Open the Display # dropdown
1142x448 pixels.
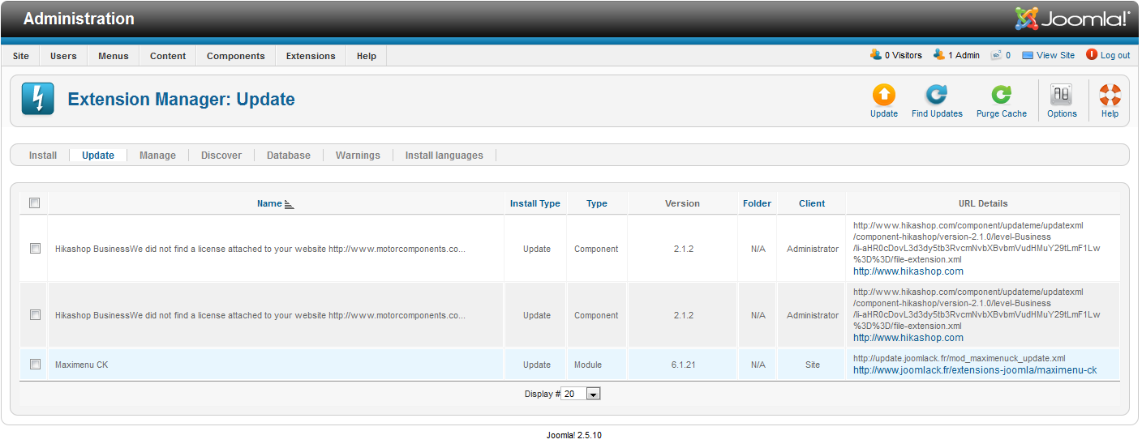tap(581, 394)
